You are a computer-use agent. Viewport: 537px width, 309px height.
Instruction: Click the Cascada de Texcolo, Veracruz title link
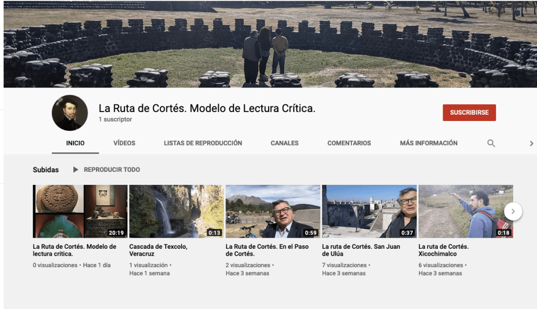(158, 250)
